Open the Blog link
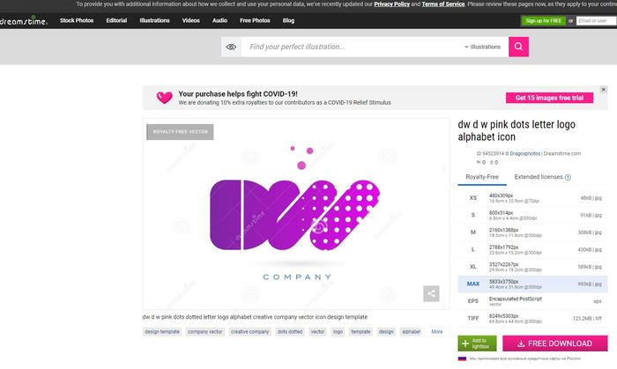Image resolution: width=617 pixels, height=369 pixels. [x=288, y=20]
